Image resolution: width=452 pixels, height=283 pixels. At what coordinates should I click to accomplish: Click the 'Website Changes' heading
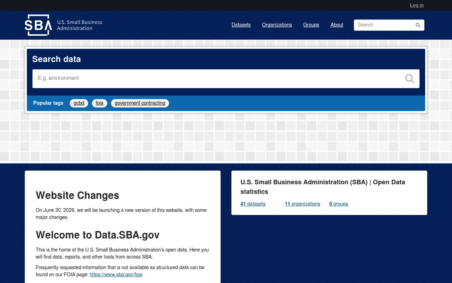pos(77,195)
